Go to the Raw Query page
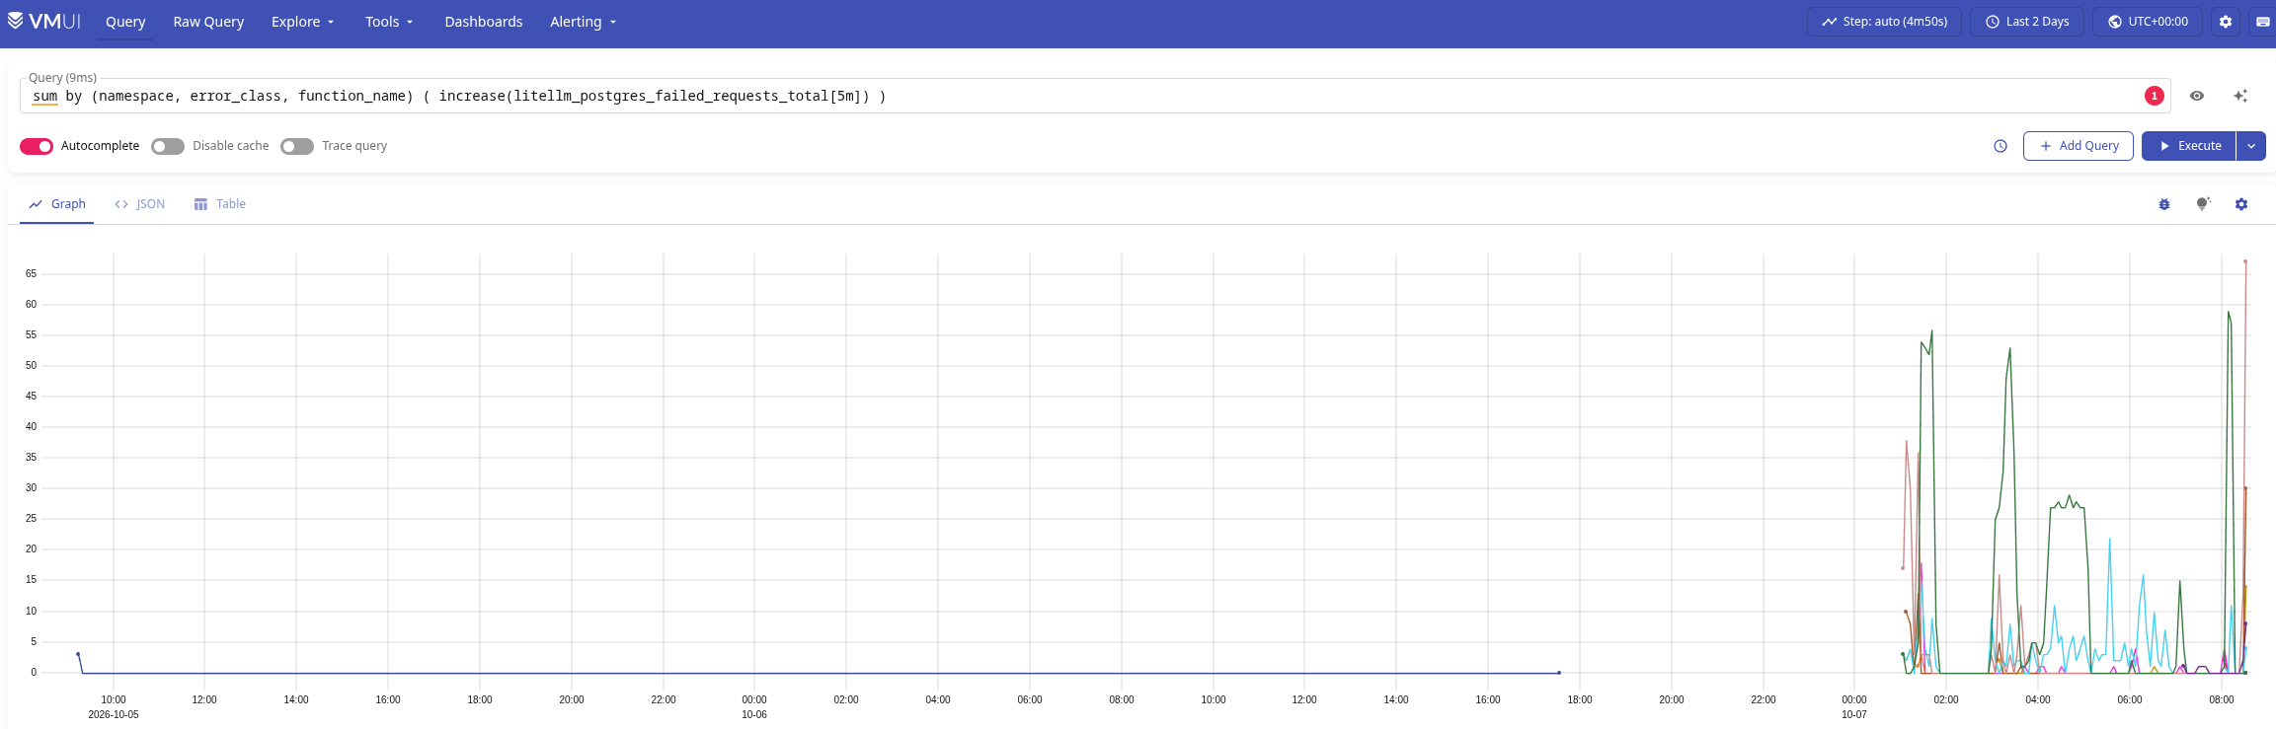 pyautogui.click(x=208, y=22)
